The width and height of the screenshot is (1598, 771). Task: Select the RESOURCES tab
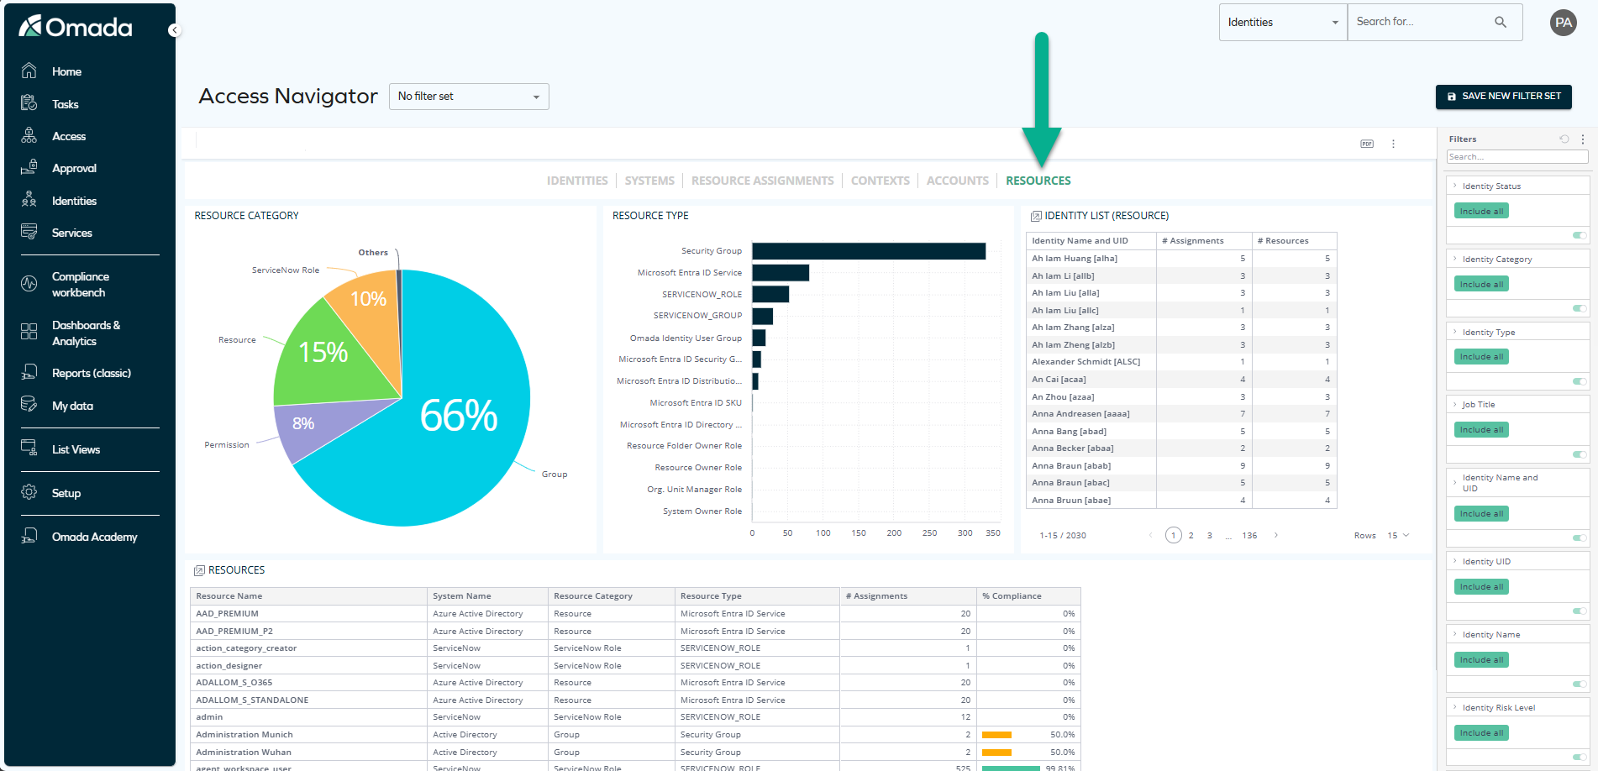click(x=1038, y=181)
